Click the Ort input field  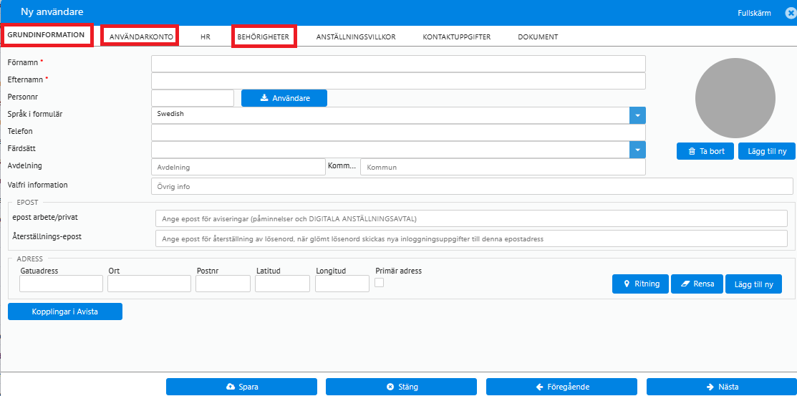point(150,284)
